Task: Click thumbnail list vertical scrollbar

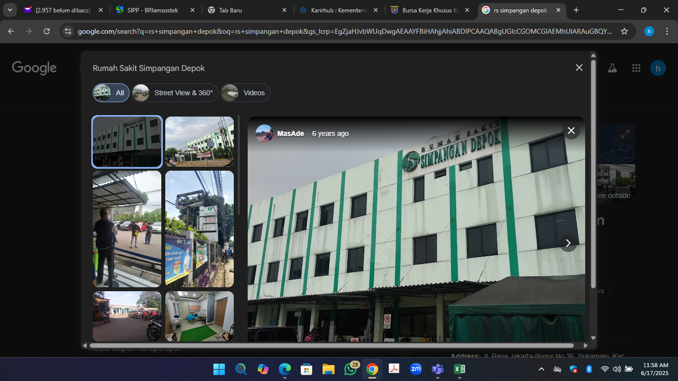Action: pos(239,165)
